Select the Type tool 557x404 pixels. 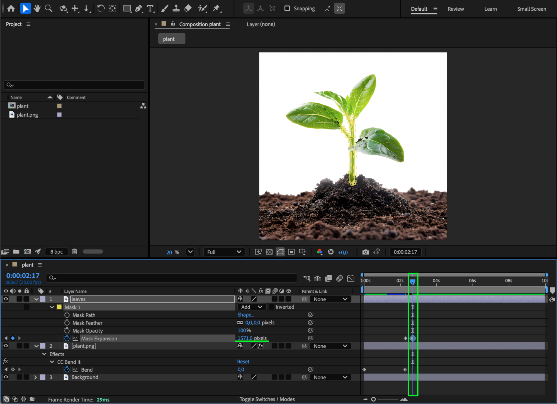(x=150, y=8)
